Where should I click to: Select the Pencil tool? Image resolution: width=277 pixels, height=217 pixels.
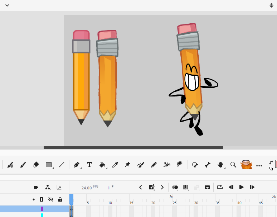pyautogui.click(x=154, y=165)
